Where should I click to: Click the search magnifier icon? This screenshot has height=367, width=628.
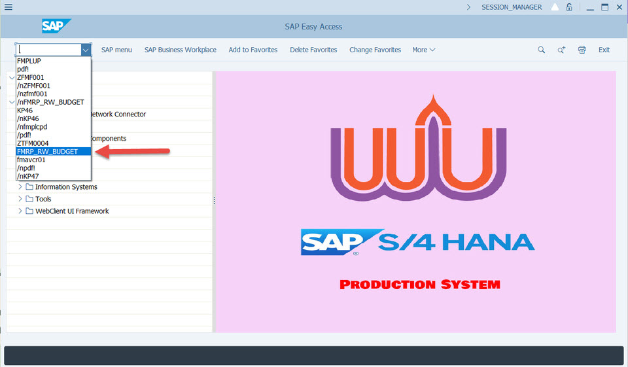(x=541, y=50)
